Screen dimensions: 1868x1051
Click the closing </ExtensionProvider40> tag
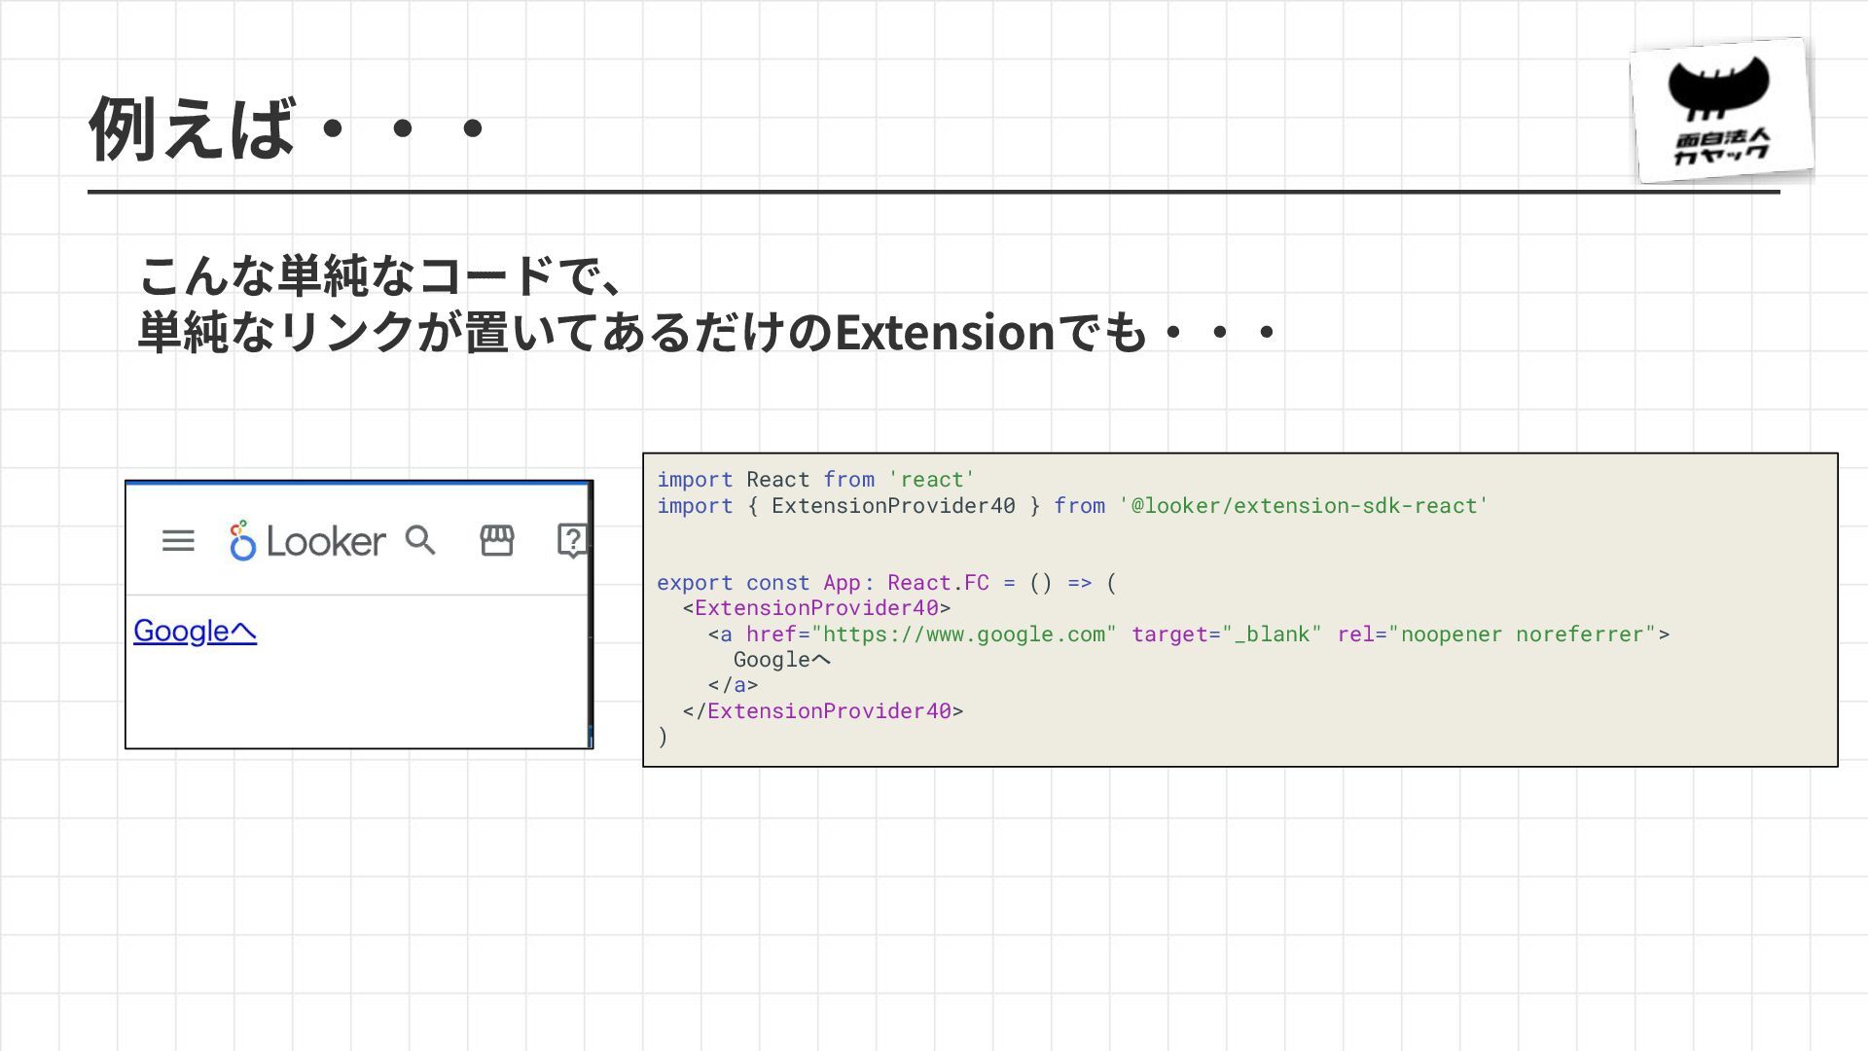pos(823,711)
